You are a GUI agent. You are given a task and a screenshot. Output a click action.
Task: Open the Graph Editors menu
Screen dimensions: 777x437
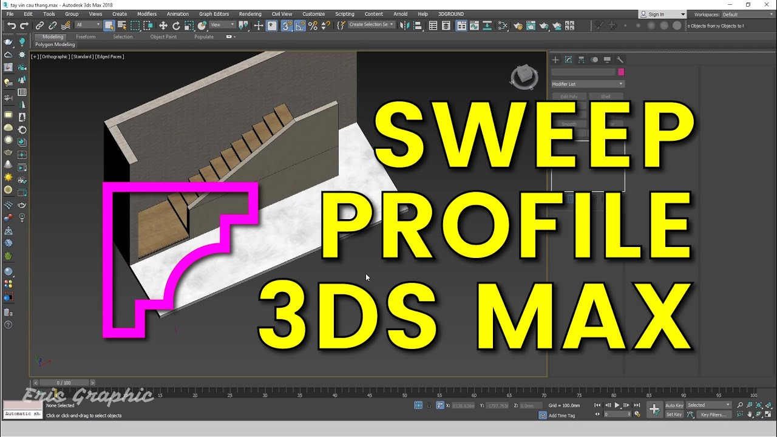click(214, 14)
